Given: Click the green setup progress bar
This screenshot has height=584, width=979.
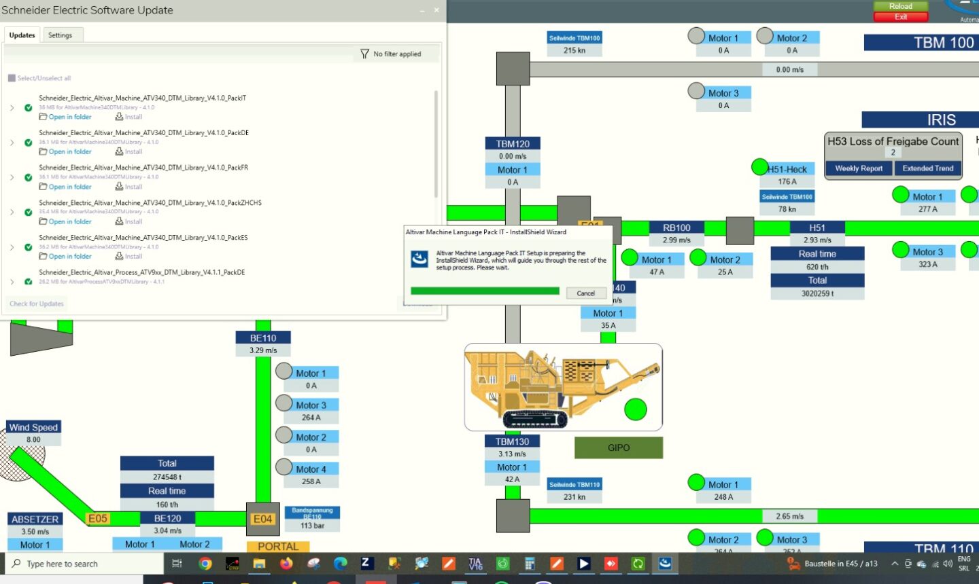Looking at the screenshot, I should click(485, 291).
